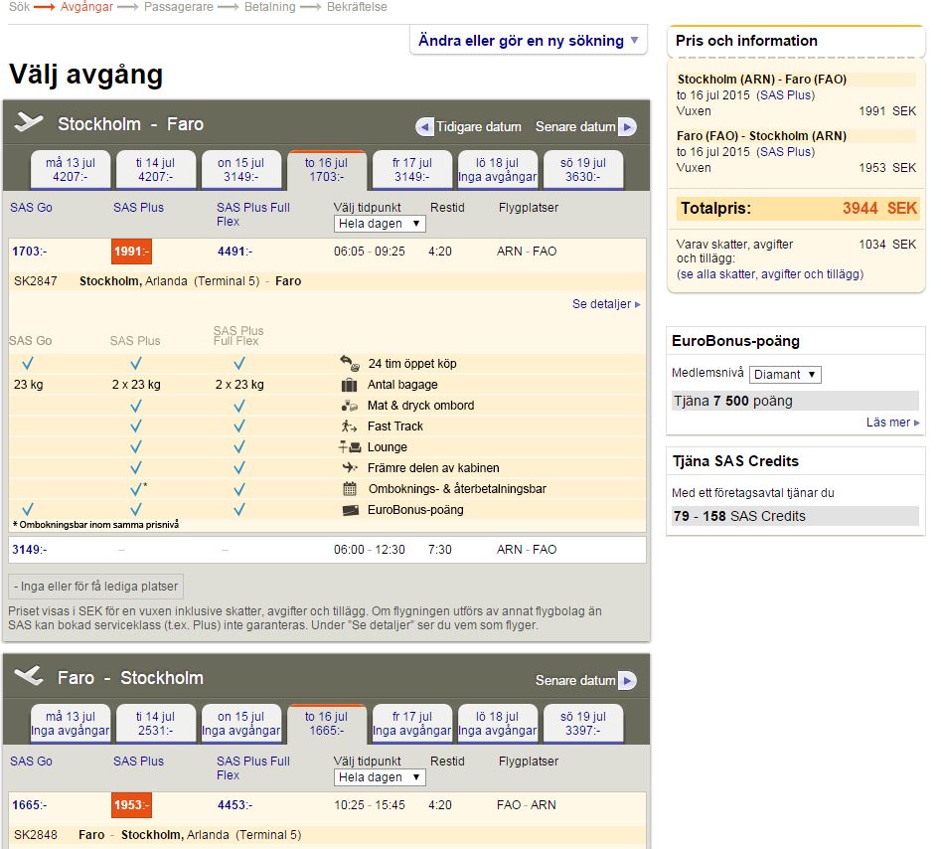Viewport: 941px width, 849px height.
Task: Click '- Inga eller för få lediga platser' legend
Action: tap(96, 586)
